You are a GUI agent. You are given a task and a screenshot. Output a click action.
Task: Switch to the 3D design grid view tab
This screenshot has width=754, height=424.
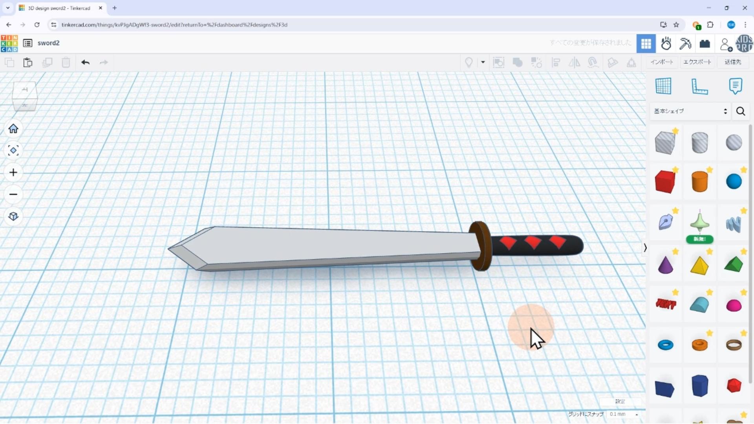646,44
